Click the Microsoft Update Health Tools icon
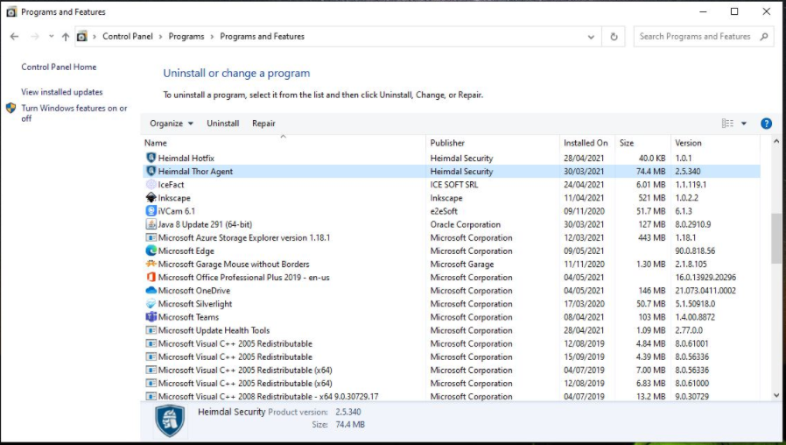786x445 pixels. point(151,330)
